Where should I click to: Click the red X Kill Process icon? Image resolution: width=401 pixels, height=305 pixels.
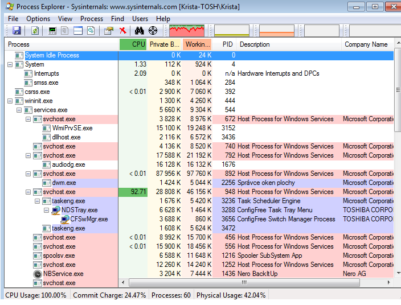(122, 31)
